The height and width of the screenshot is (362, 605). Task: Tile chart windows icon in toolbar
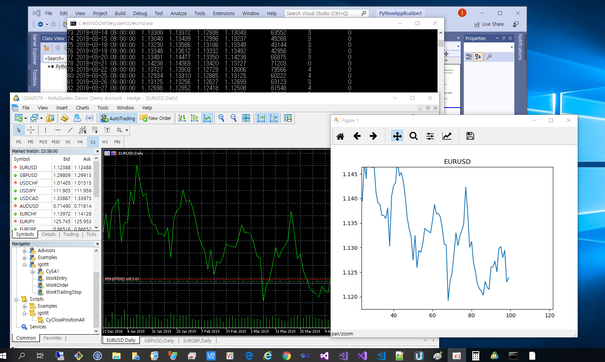click(x=246, y=118)
